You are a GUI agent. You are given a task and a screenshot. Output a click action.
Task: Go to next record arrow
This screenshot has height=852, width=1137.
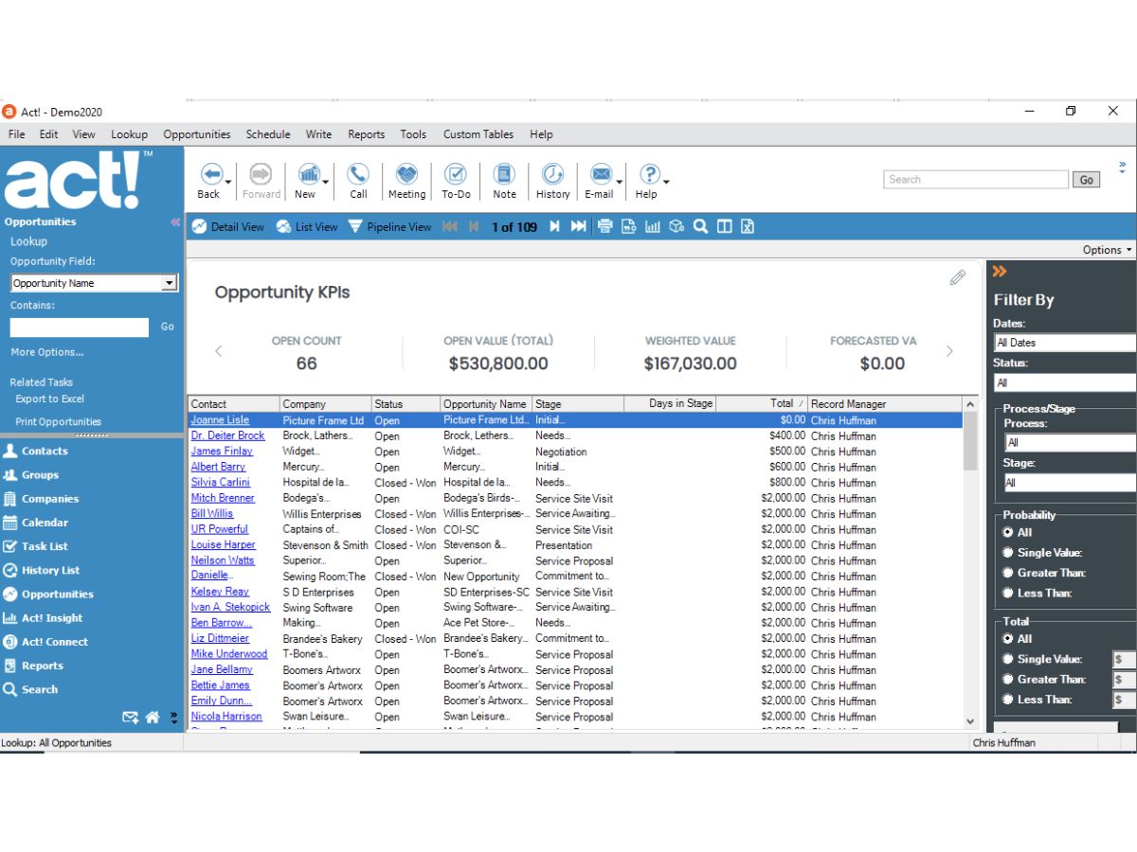[x=554, y=226]
